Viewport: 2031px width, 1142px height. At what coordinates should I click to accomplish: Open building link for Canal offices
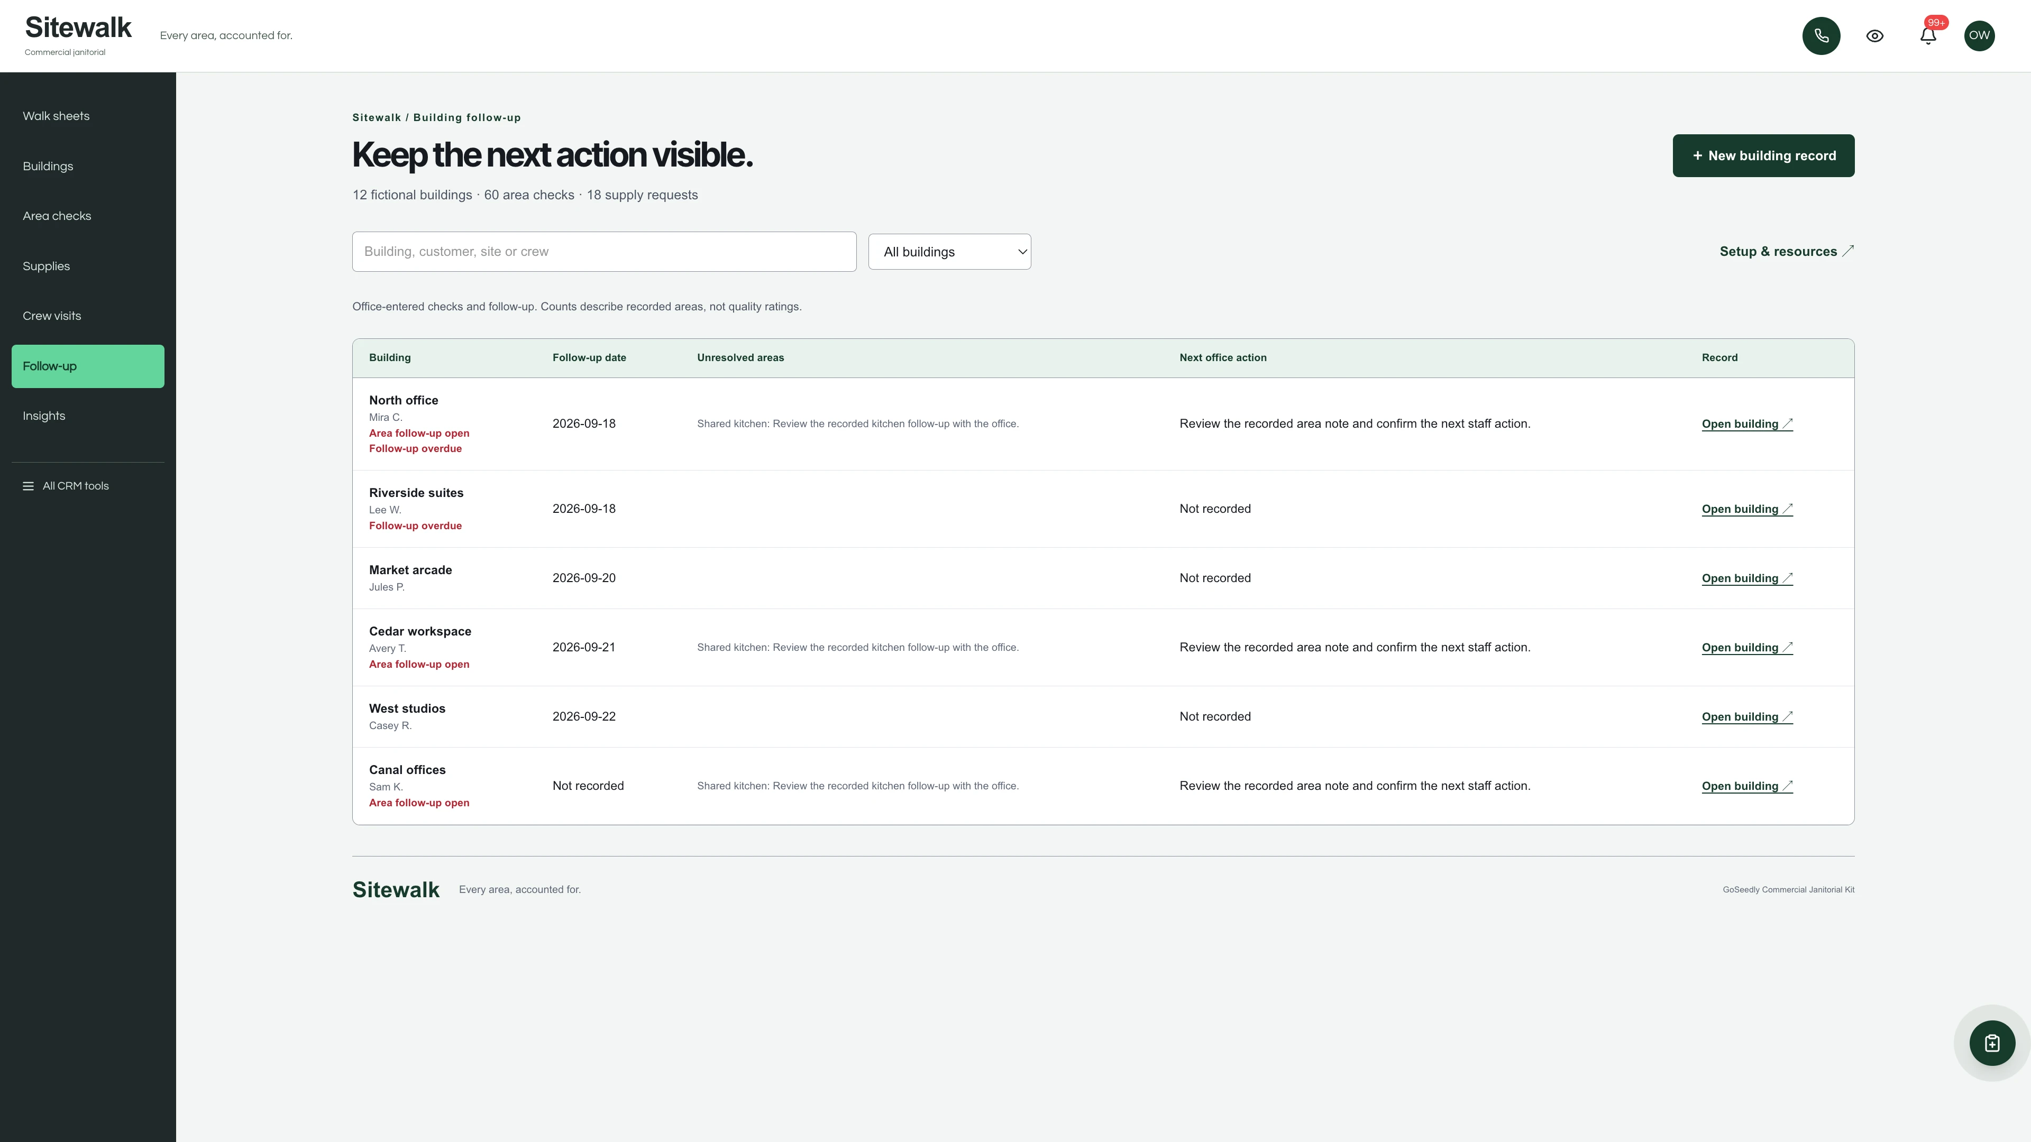(1747, 787)
